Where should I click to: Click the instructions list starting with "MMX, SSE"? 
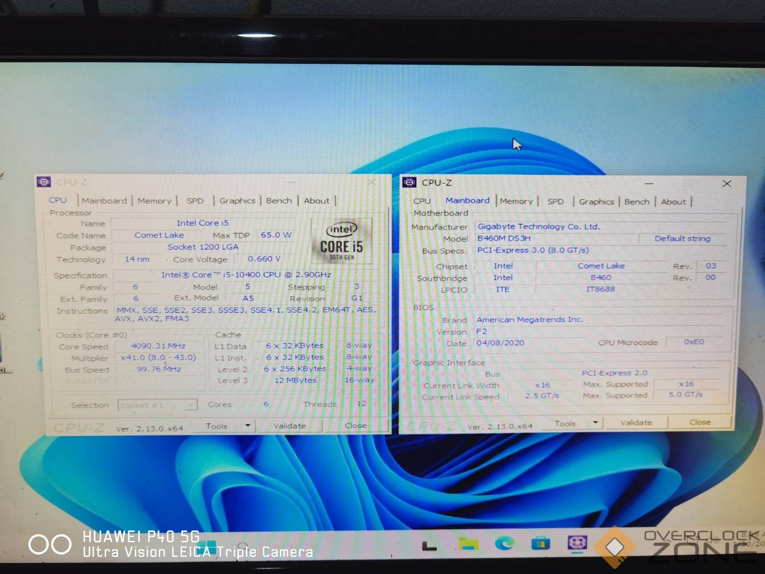pyautogui.click(x=246, y=314)
